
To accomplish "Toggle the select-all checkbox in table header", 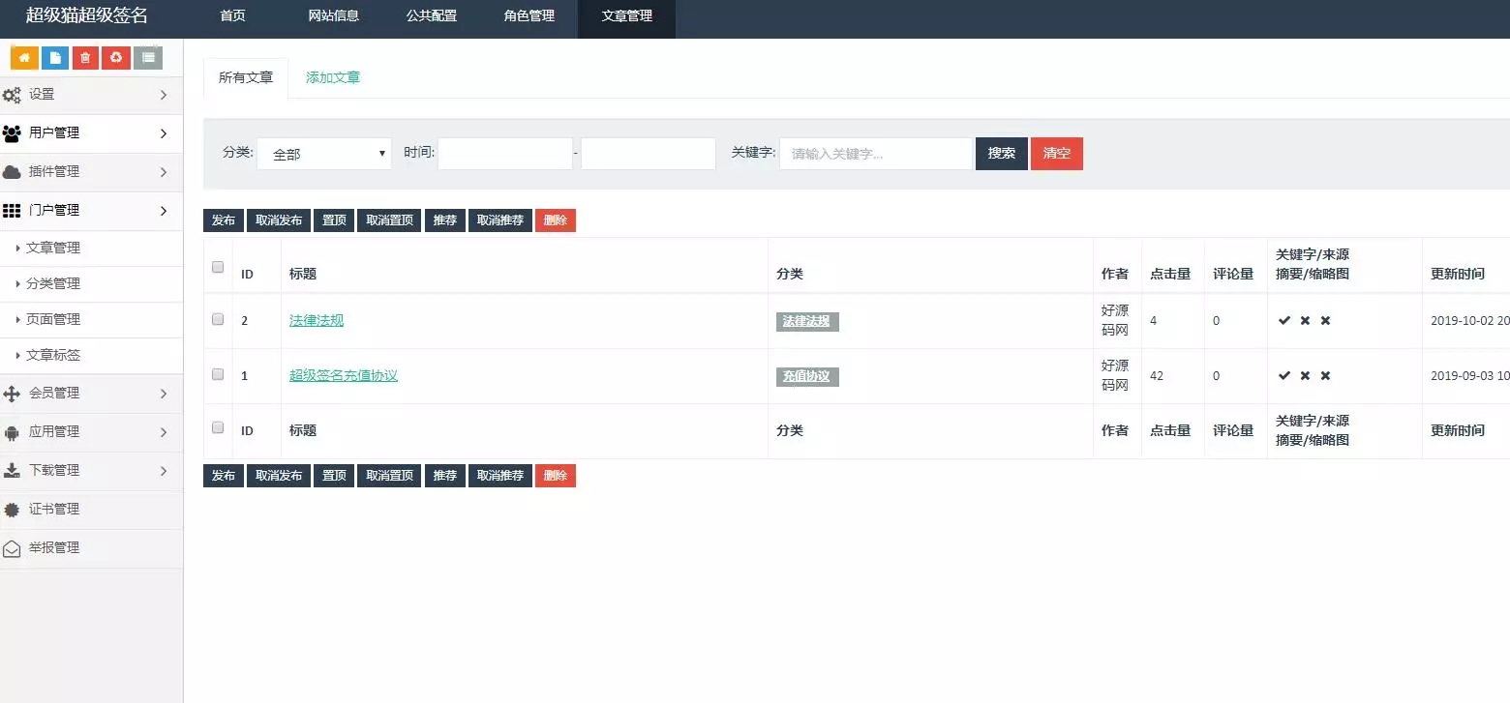I will (x=218, y=267).
